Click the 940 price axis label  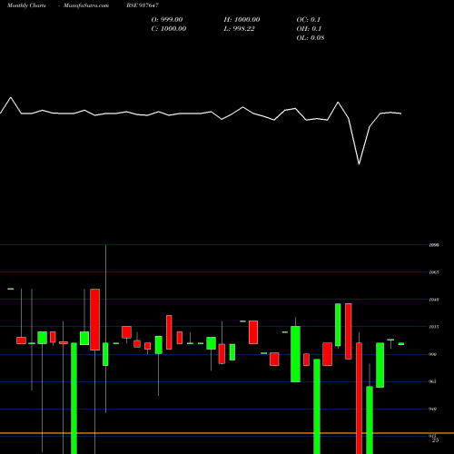[433, 409]
